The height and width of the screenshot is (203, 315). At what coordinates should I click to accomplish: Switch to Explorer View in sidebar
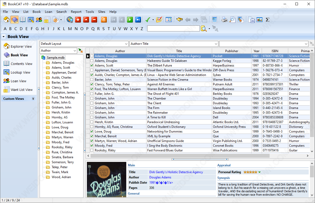[18, 46]
